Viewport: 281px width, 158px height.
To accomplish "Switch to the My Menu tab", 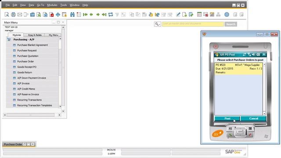I will (53, 35).
